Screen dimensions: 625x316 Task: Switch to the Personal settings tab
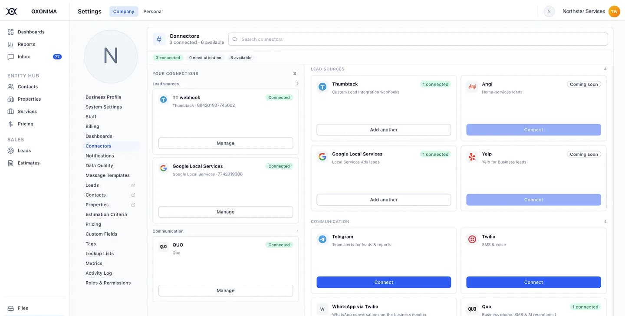[x=153, y=11]
